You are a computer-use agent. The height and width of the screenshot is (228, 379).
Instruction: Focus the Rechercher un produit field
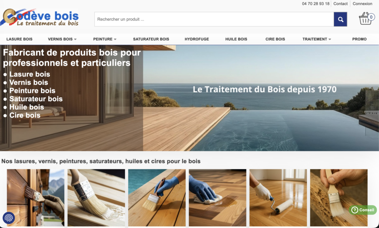point(214,19)
